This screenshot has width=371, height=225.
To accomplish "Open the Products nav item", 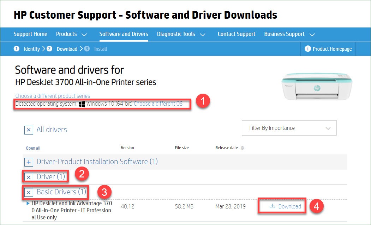I will coord(66,34).
